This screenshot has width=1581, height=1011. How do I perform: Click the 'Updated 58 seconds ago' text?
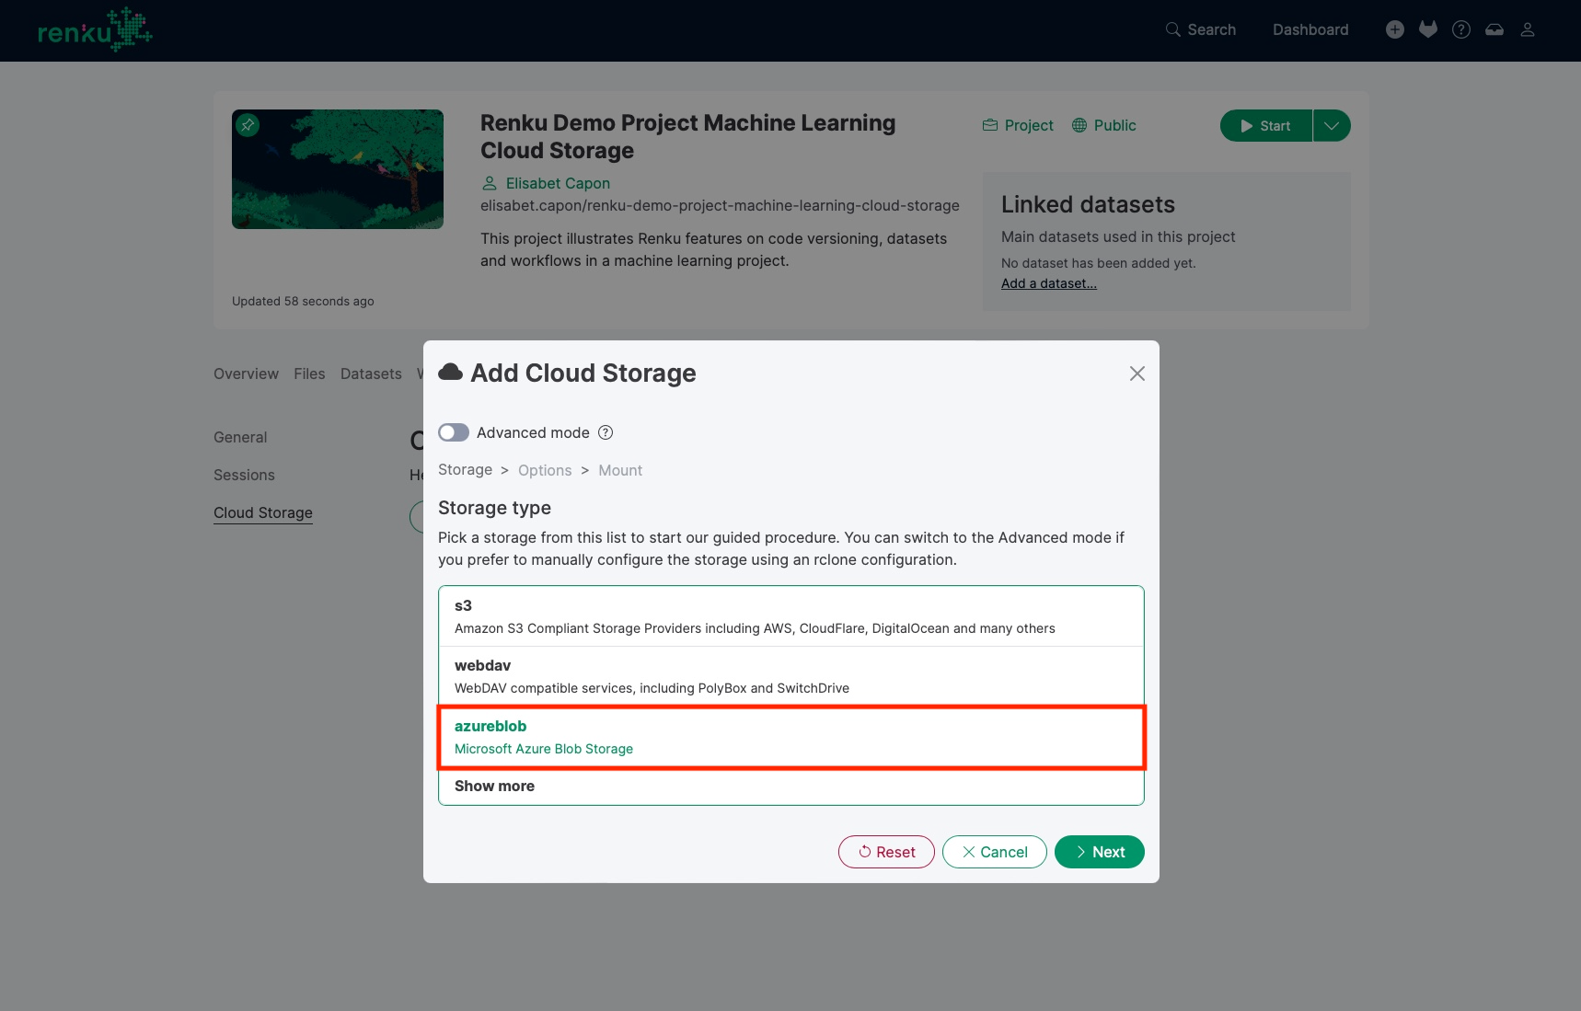[303, 301]
